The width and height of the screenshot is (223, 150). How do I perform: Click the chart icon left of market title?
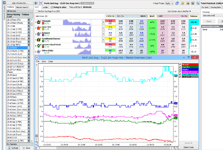pos(41,3)
